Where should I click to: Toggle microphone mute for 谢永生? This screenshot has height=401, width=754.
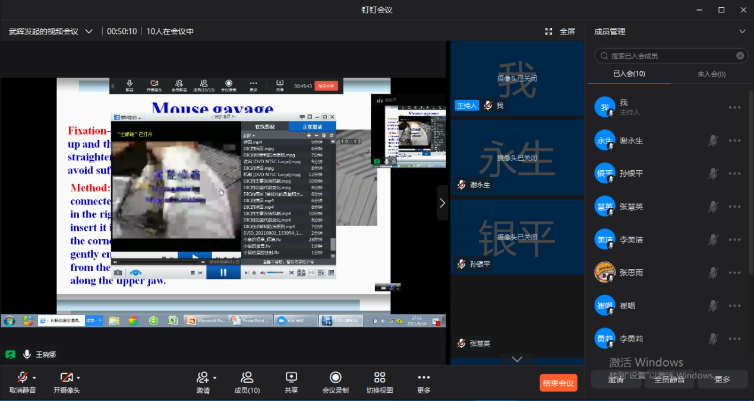713,141
